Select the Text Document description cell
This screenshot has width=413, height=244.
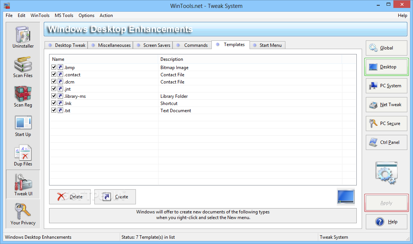pos(176,110)
